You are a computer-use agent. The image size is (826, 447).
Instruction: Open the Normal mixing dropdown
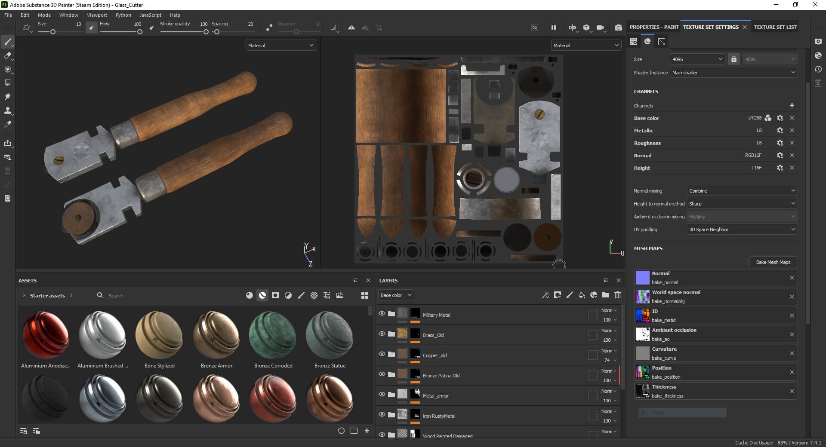point(742,191)
